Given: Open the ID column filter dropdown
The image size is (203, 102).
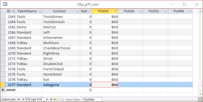Looking at the screenshot, I should [13, 11].
